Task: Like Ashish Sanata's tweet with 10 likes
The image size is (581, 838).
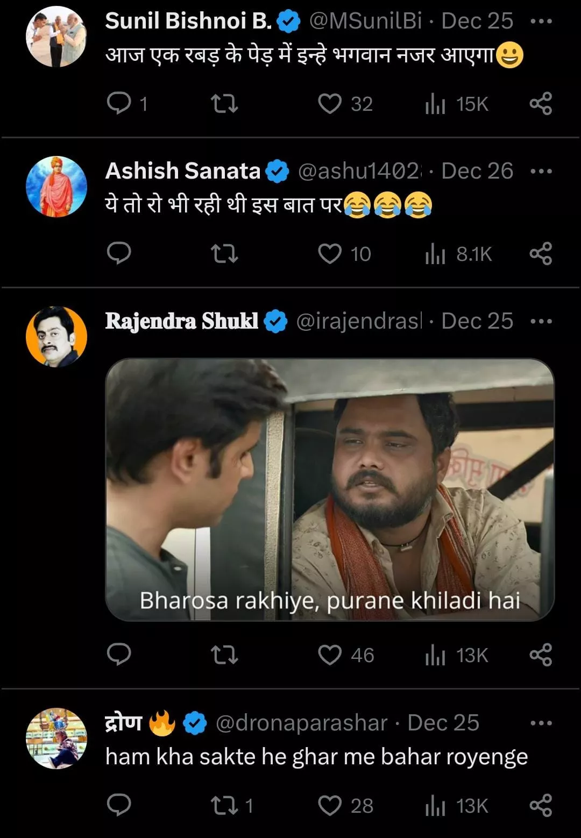Action: point(330,253)
